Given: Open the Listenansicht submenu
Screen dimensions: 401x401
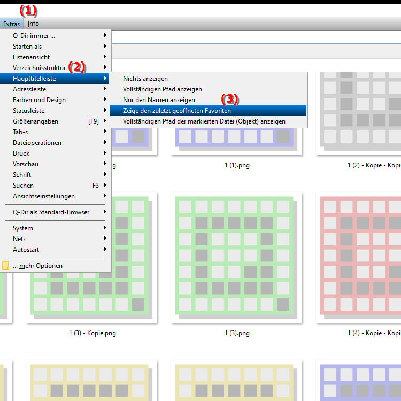Looking at the screenshot, I should coord(56,57).
